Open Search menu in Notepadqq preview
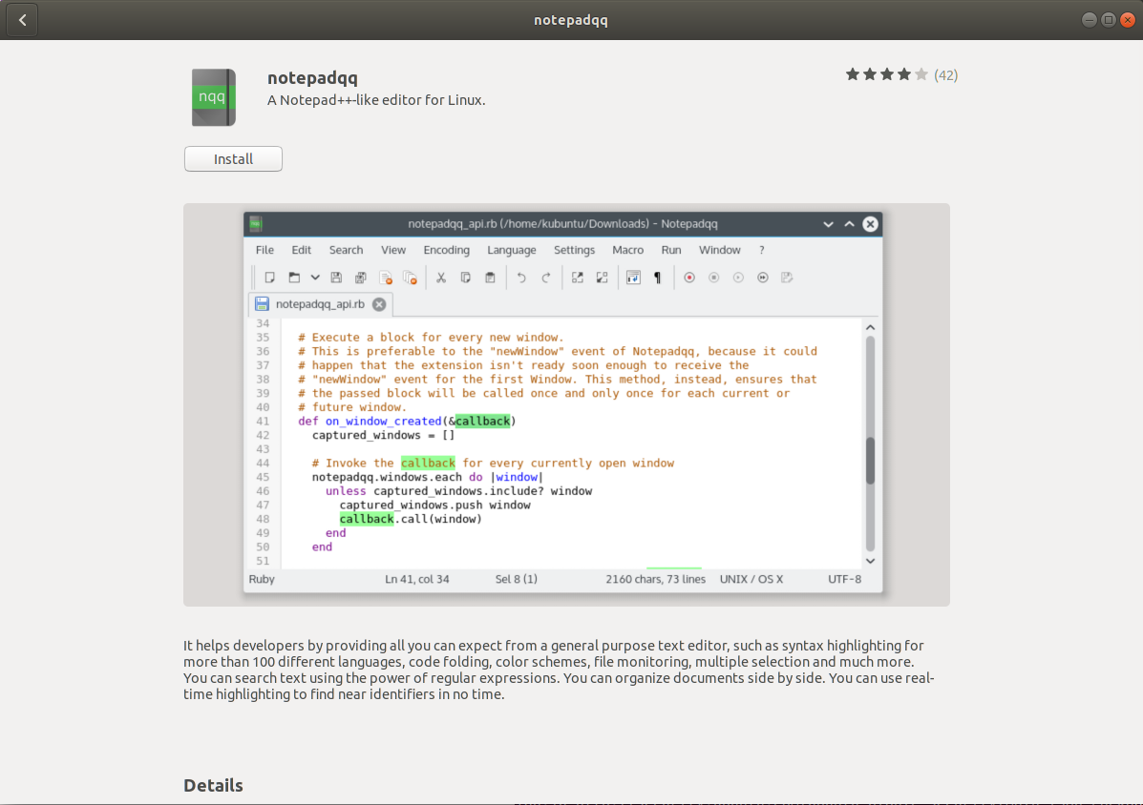This screenshot has height=805, width=1143. pyautogui.click(x=346, y=250)
